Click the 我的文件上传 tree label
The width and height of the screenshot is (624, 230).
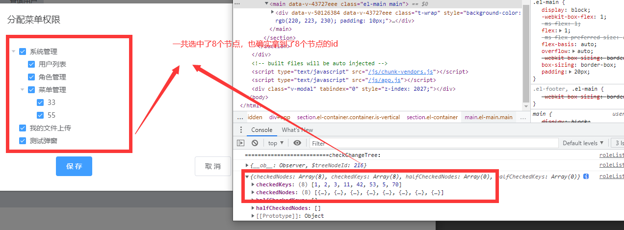pos(51,128)
